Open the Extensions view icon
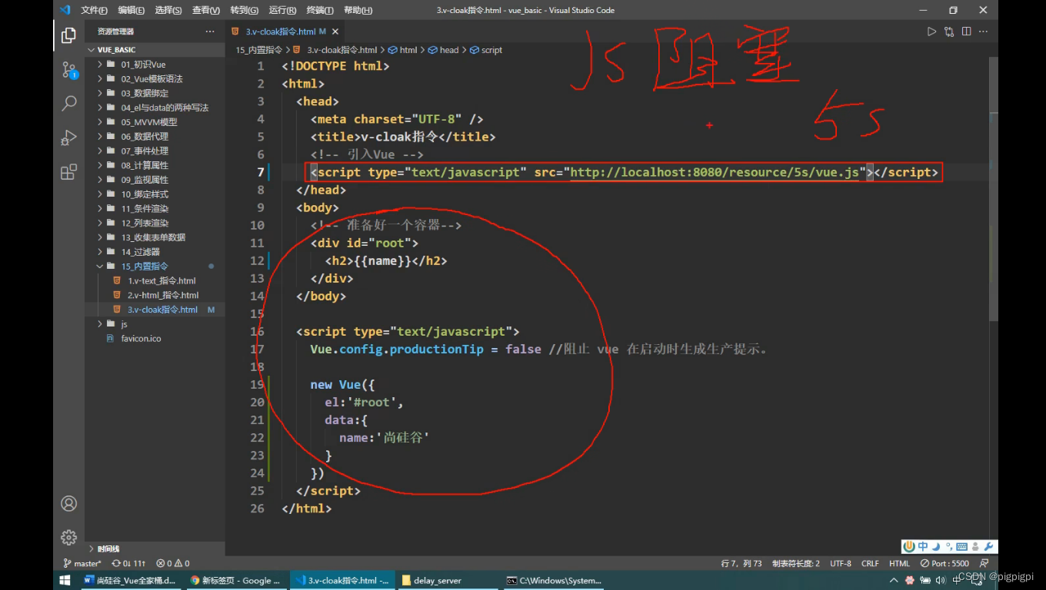The width and height of the screenshot is (1046, 590). coord(68,171)
